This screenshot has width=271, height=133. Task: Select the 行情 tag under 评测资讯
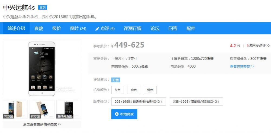point(116,80)
